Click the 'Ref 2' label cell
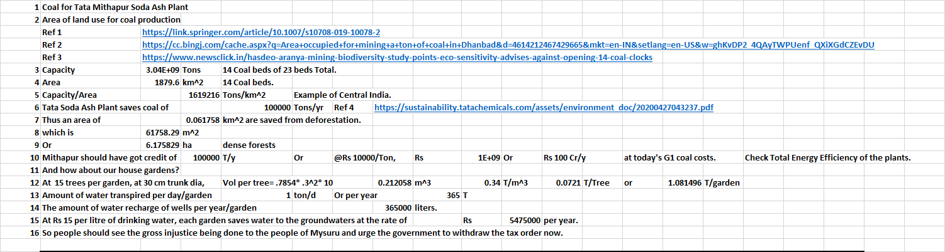945x252 pixels. coord(52,45)
